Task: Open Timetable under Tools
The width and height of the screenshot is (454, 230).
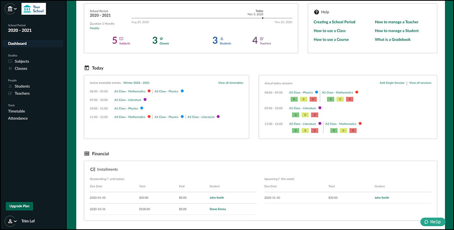Action: point(17,111)
